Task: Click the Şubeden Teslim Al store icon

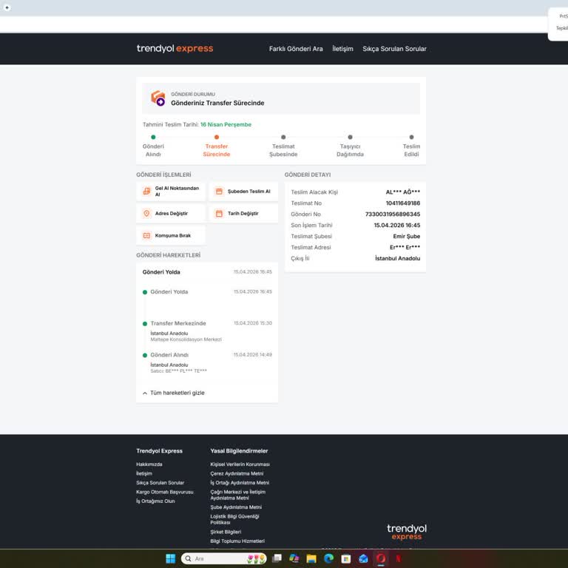Action: tap(219, 192)
